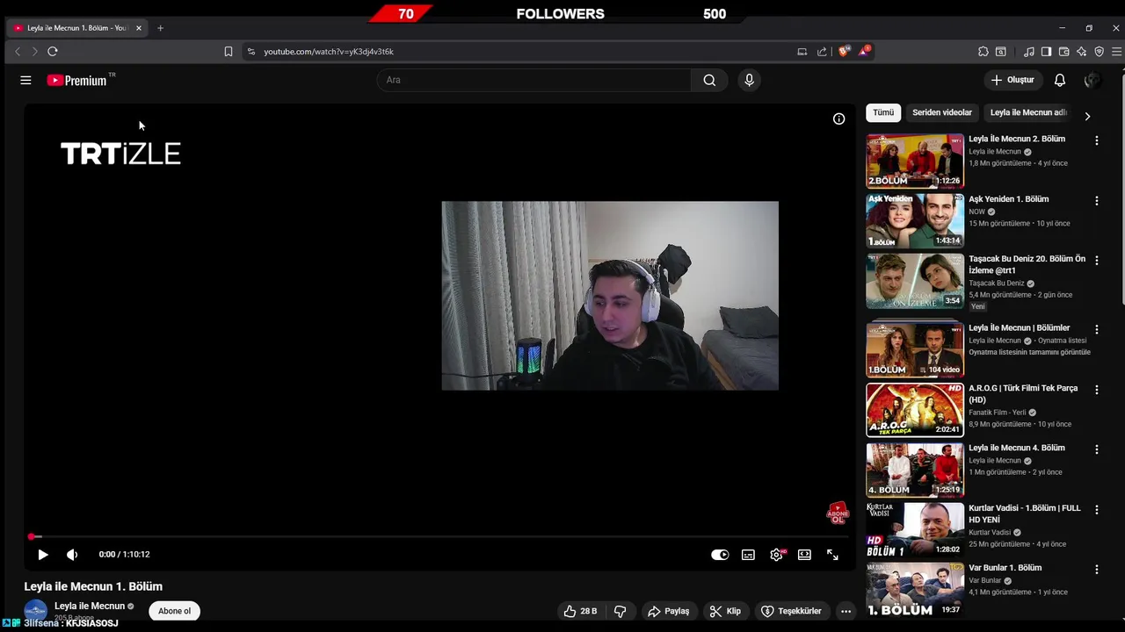Toggle subtitles captions button

748,555
